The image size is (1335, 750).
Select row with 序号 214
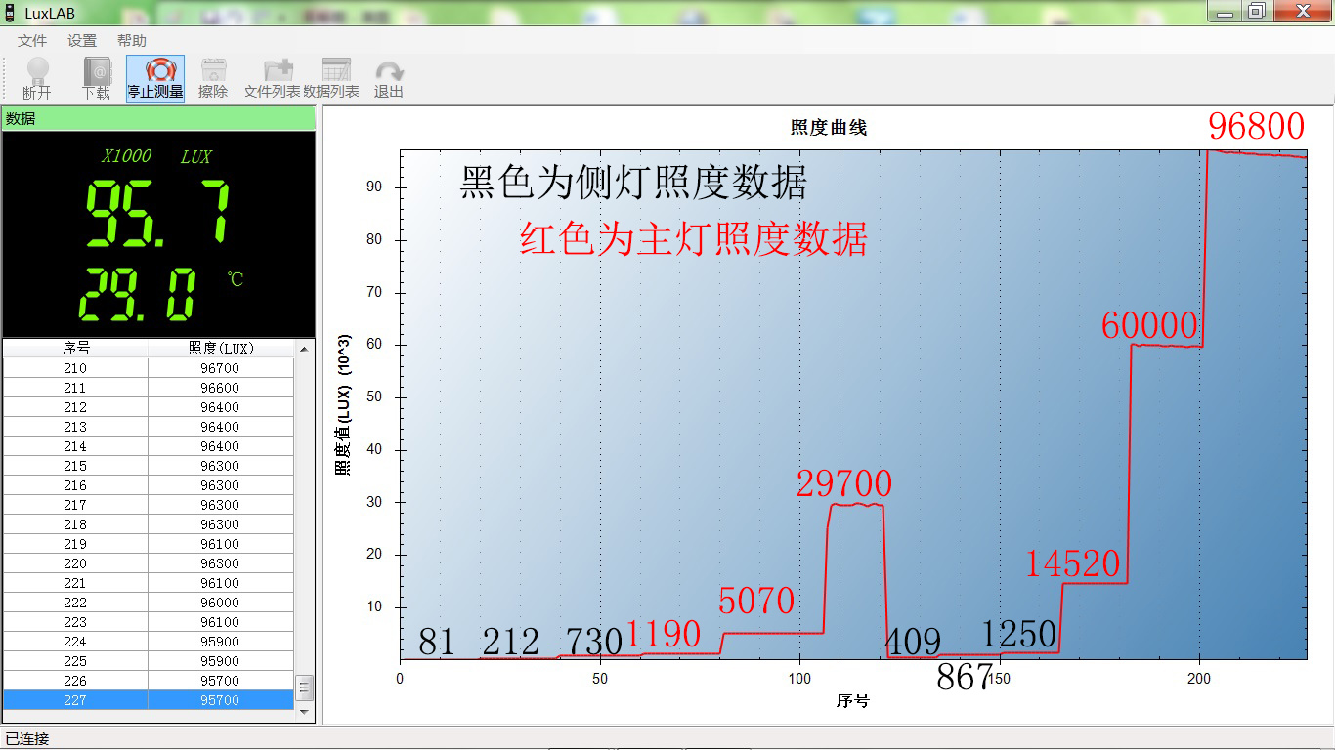[149, 446]
